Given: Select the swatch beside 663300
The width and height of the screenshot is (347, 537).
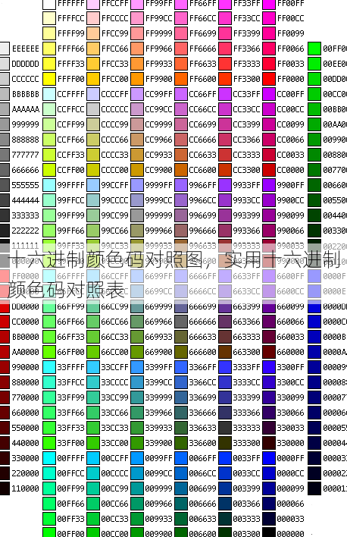Looking at the screenshot, I should tap(225, 352).
